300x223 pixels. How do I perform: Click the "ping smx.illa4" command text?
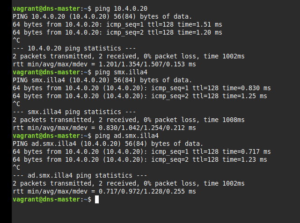[x=123, y=72]
